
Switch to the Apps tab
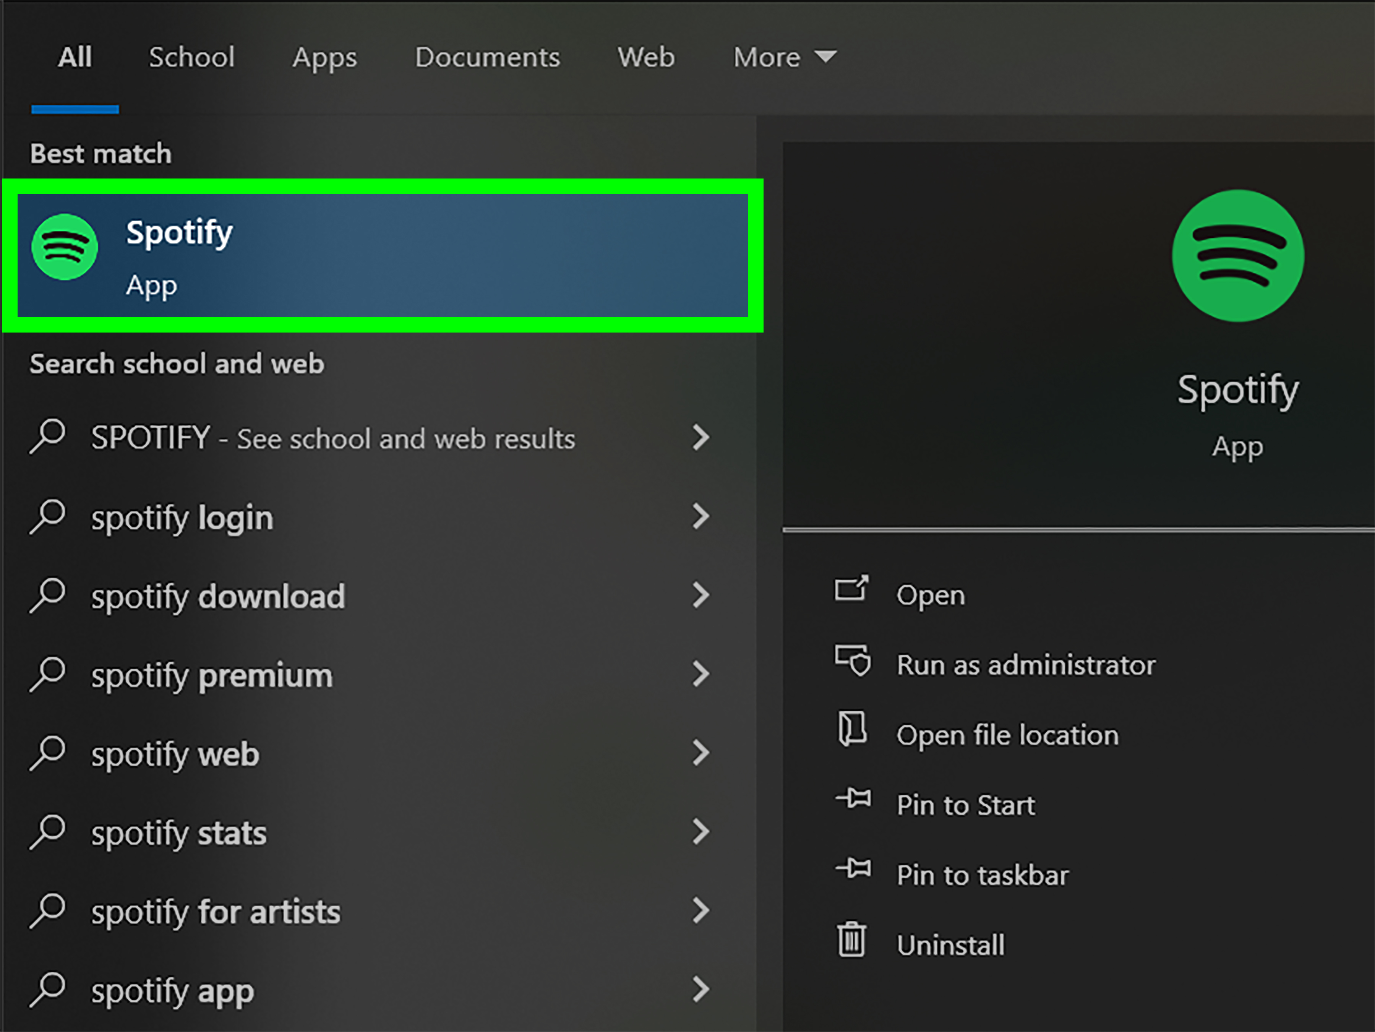[324, 59]
